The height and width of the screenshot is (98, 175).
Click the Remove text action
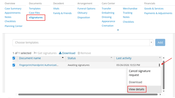(x=86, y=53)
